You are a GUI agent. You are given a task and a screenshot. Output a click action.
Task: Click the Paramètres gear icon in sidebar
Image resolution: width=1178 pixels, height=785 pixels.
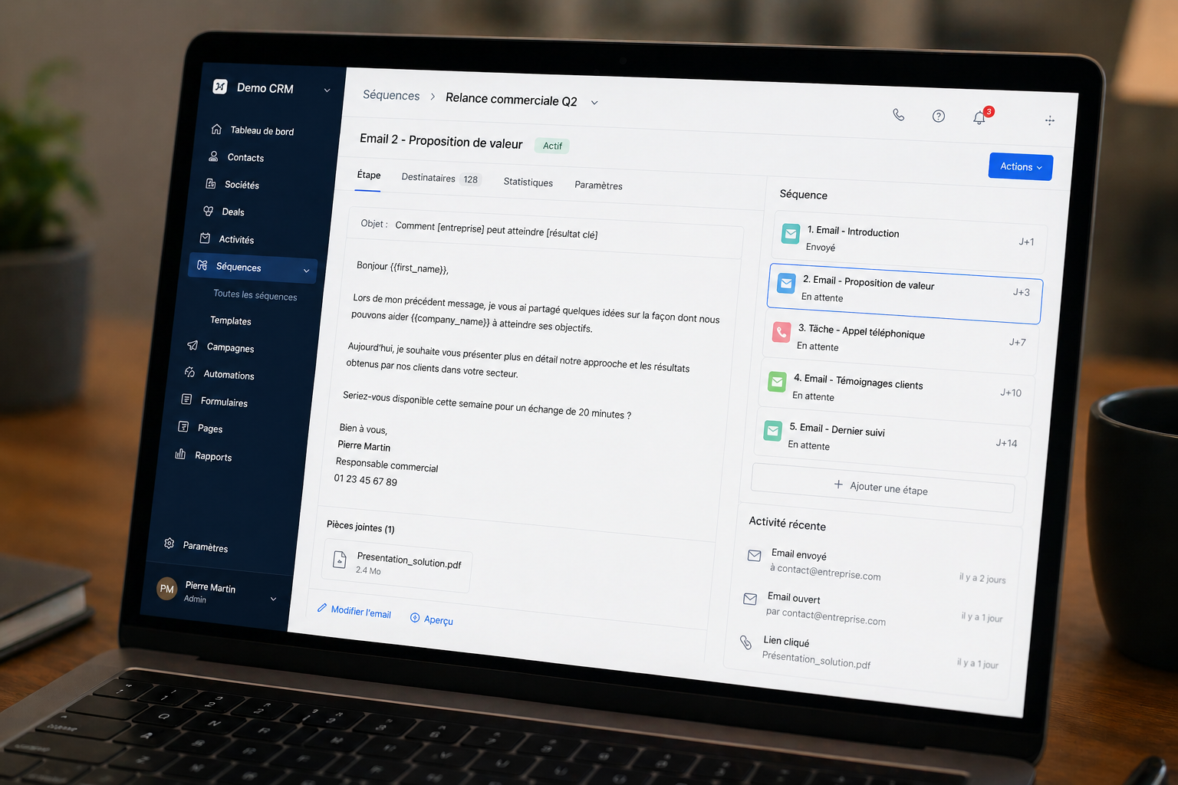[169, 544]
